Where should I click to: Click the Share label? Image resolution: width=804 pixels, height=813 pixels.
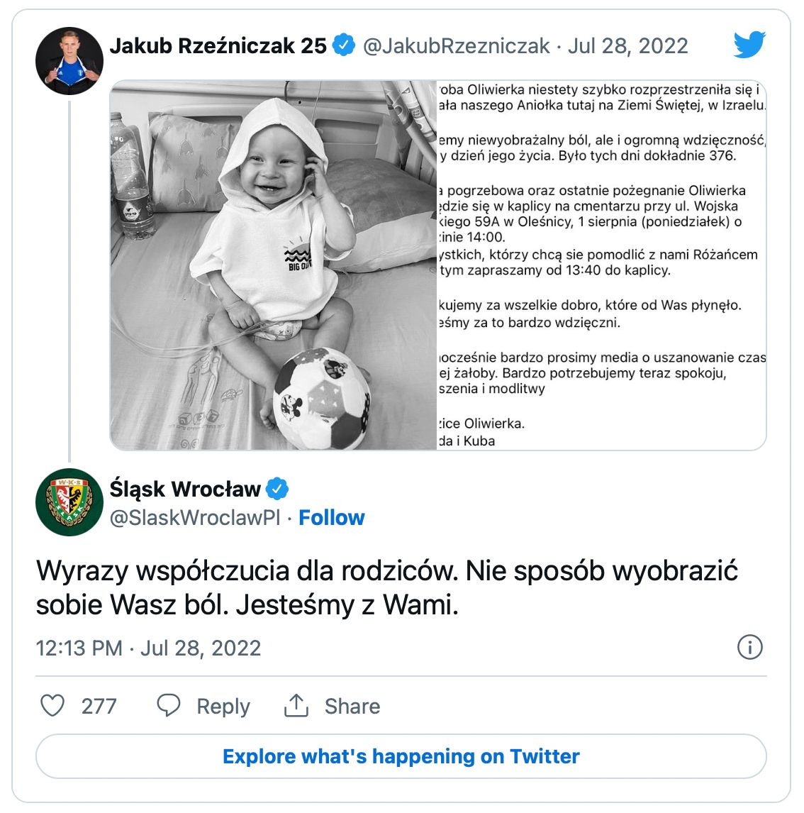pyautogui.click(x=352, y=706)
